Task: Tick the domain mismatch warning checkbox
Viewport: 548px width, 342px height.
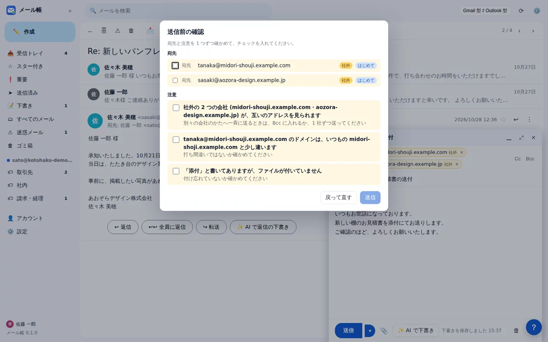Action: (176, 139)
